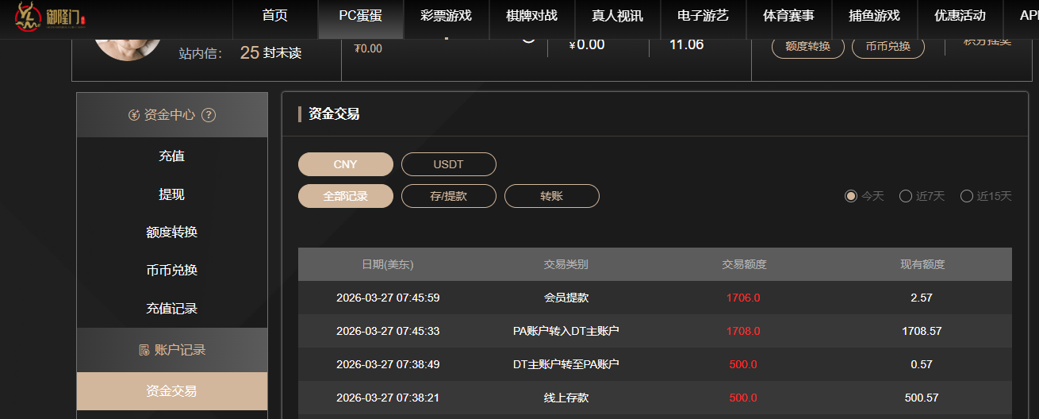Open sidebar 额度转换 entry
The image size is (1039, 419).
click(x=172, y=233)
